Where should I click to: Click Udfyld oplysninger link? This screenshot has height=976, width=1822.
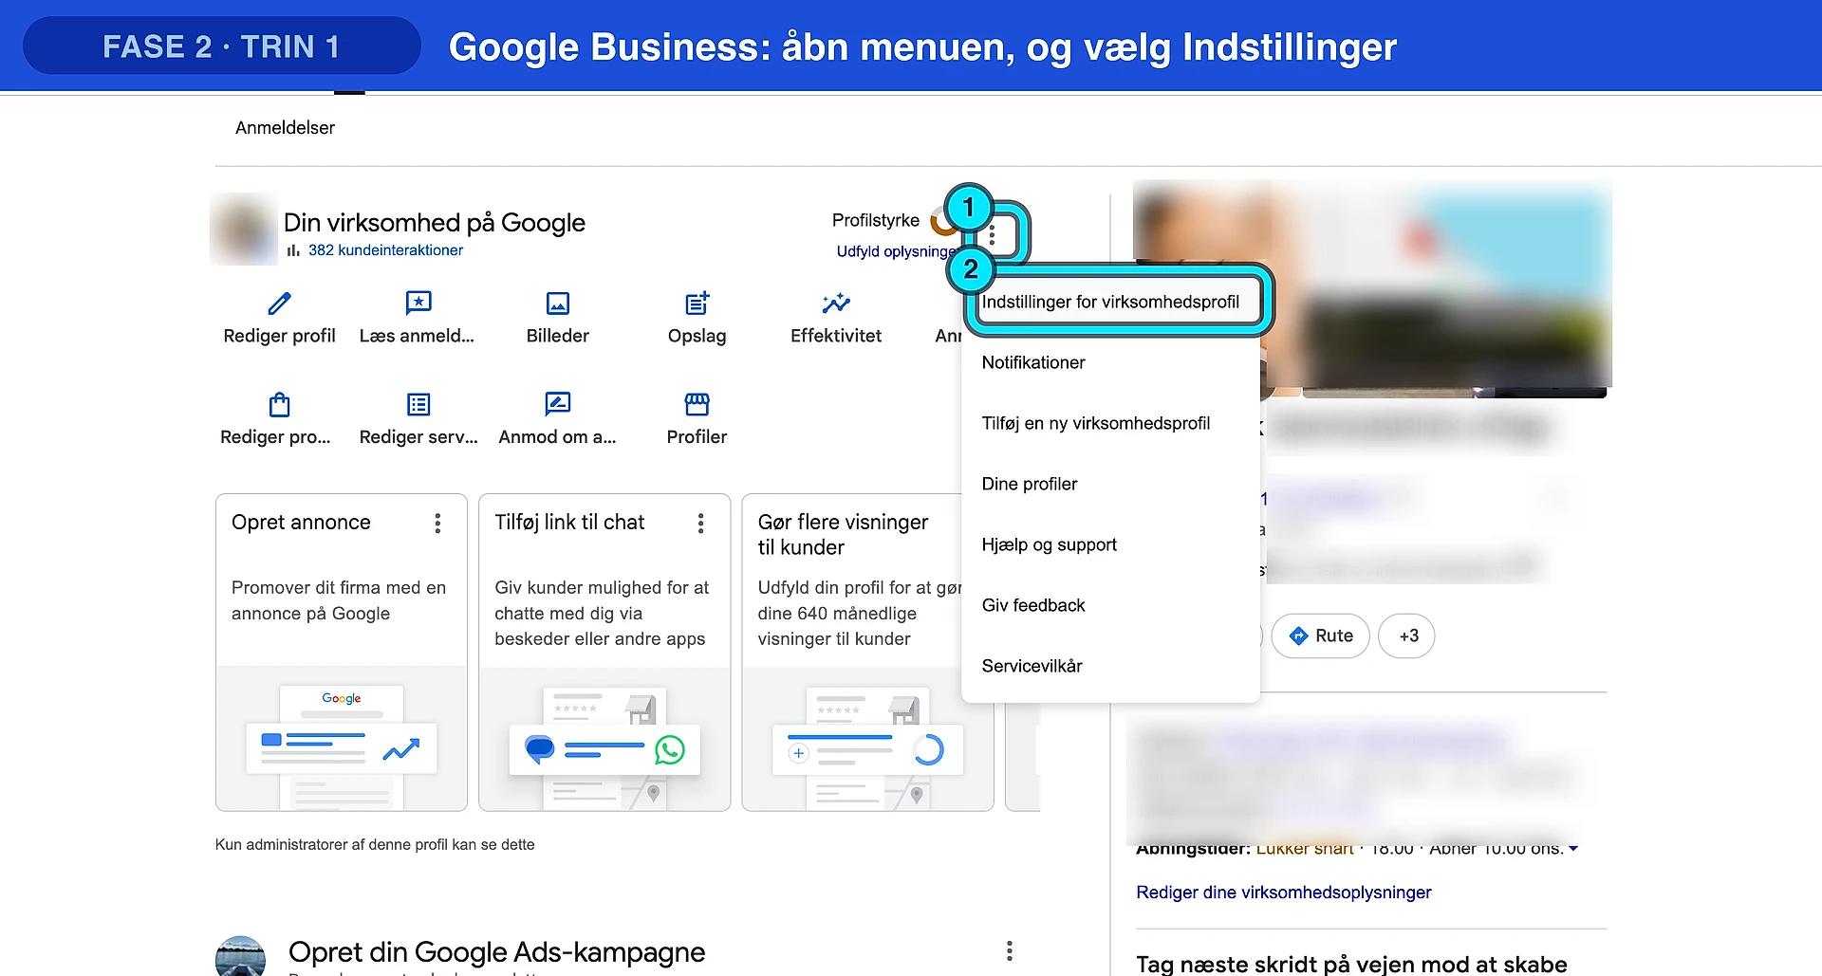[x=896, y=251]
